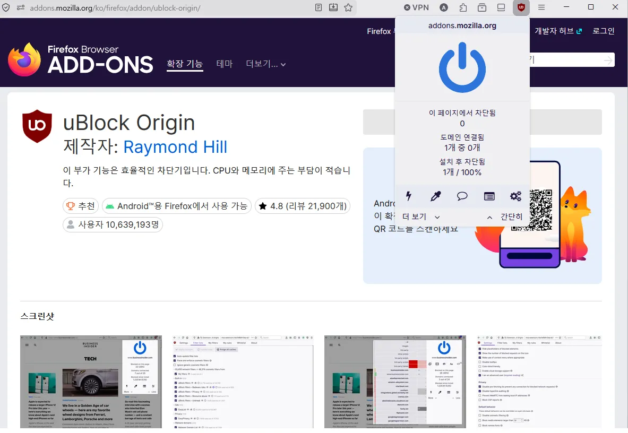Screen dimensions: 628x433
Task: Click the install page as app icon
Action: (x=333, y=7)
